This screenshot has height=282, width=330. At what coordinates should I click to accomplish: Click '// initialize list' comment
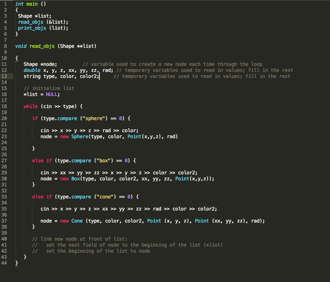[x=49, y=88]
